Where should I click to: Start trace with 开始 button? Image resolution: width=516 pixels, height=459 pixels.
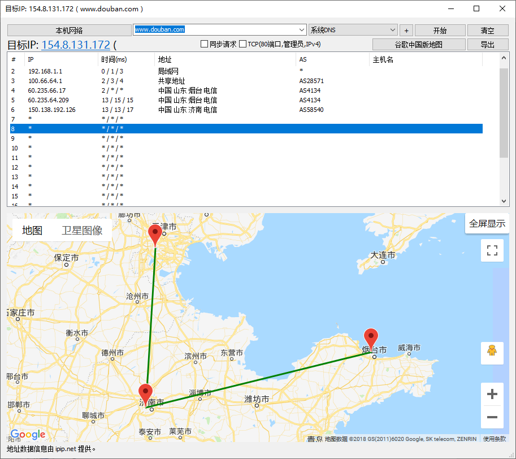(440, 31)
